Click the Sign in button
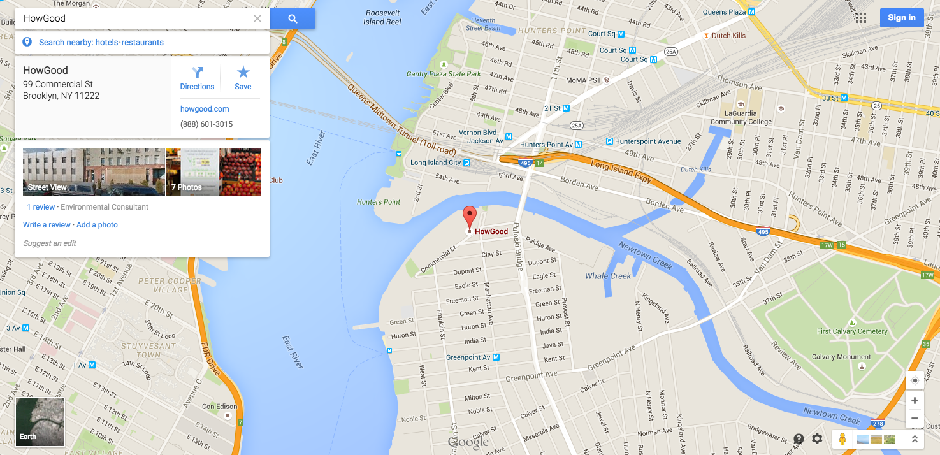 click(x=902, y=18)
